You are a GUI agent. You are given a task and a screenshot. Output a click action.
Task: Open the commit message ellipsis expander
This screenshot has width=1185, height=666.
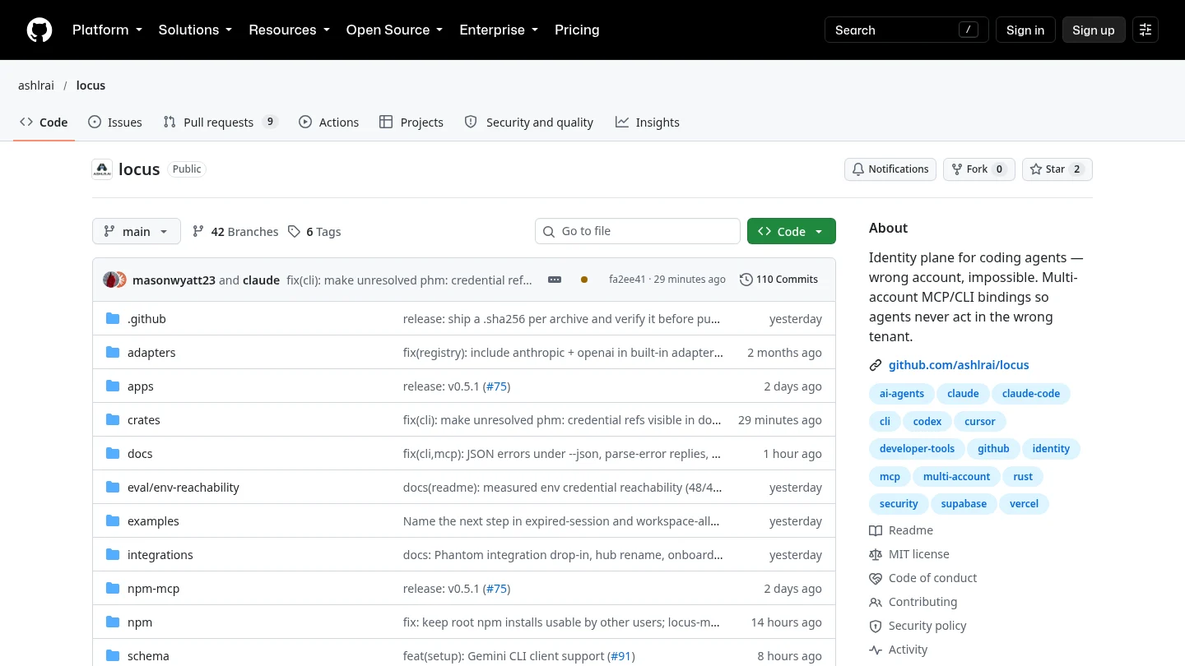click(x=555, y=280)
